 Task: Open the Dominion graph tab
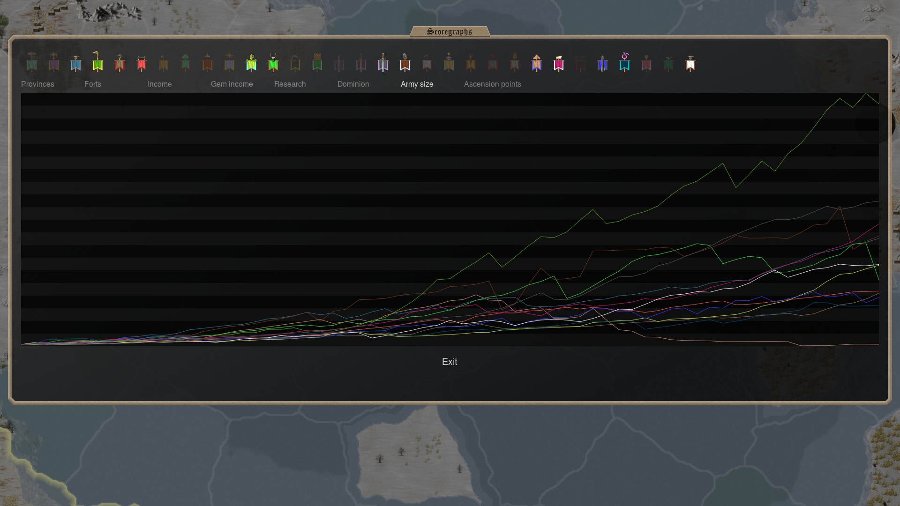353,84
